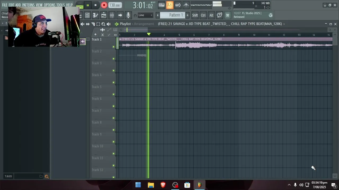This screenshot has width=339, height=190.
Task: Open the playlist view icon
Action: click(x=87, y=15)
